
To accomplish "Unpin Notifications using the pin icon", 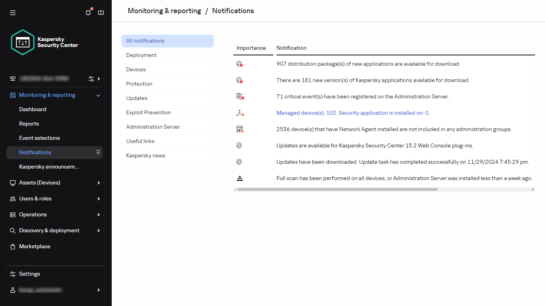I will (98, 152).
